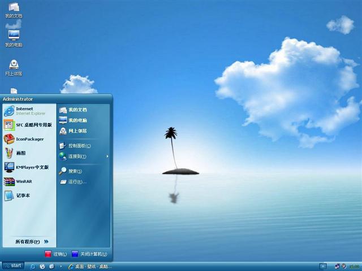Click the Internet Explorer quick launch icon
Viewport: 362px width, 271px height.
pyautogui.click(x=33, y=266)
